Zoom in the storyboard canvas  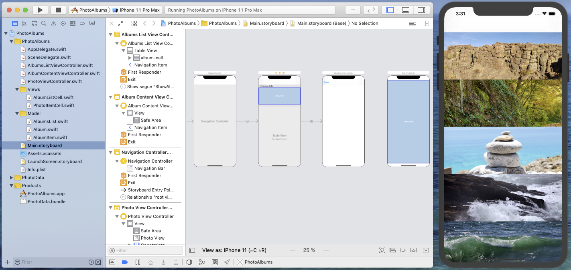326,250
